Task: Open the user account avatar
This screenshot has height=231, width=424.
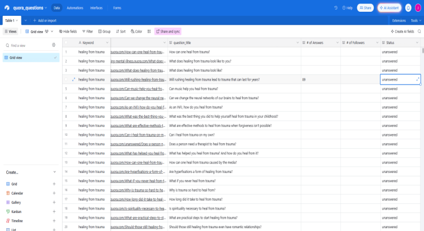Action: 418,8
